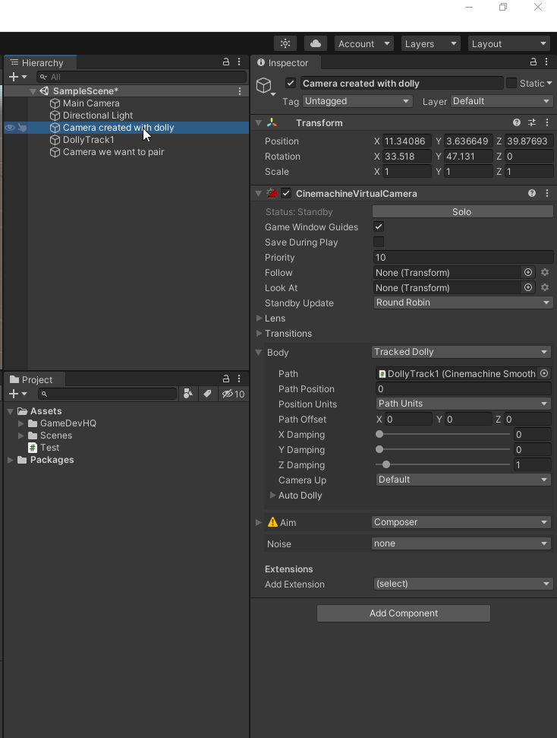Open Standby Update Round Robin dropdown
557x738 pixels.
[x=463, y=302]
